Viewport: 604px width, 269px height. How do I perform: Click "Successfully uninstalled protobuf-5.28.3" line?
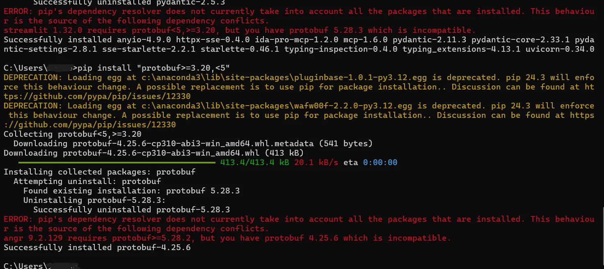(x=131, y=210)
